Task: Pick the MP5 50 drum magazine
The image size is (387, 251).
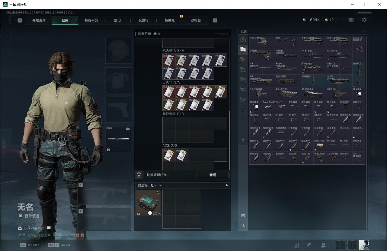Action: [339, 94]
